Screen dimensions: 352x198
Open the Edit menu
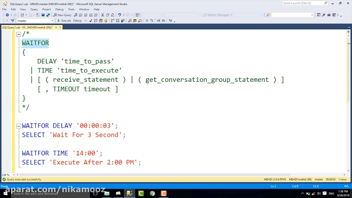click(13, 9)
